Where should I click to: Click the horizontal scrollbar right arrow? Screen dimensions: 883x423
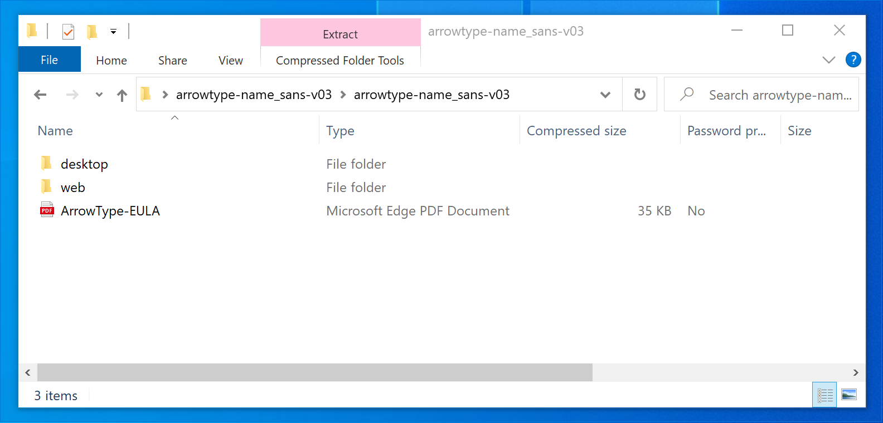pyautogui.click(x=856, y=372)
